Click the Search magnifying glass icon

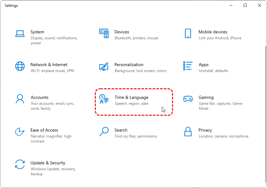pos(104,132)
